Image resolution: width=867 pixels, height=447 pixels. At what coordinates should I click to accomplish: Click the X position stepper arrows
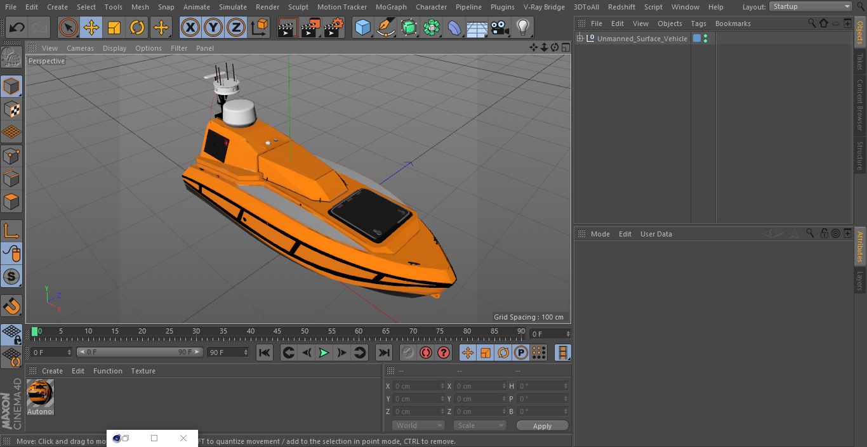442,386
